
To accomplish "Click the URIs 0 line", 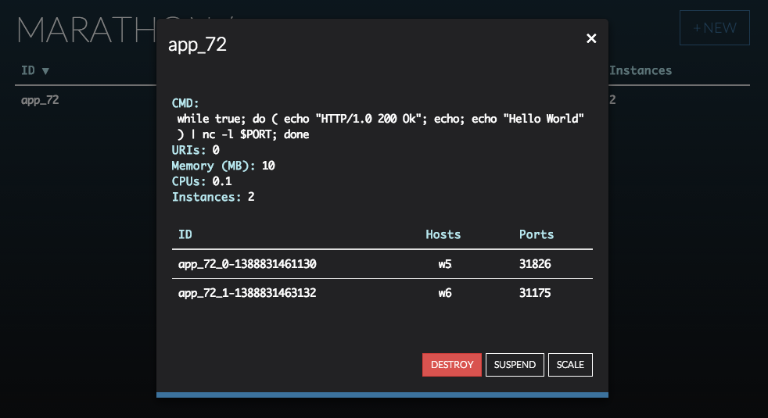I will click(x=196, y=150).
